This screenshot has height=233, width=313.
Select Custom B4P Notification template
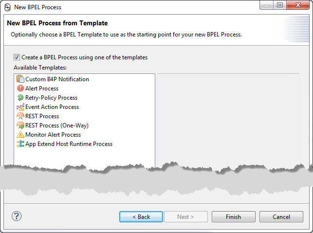tap(57, 79)
